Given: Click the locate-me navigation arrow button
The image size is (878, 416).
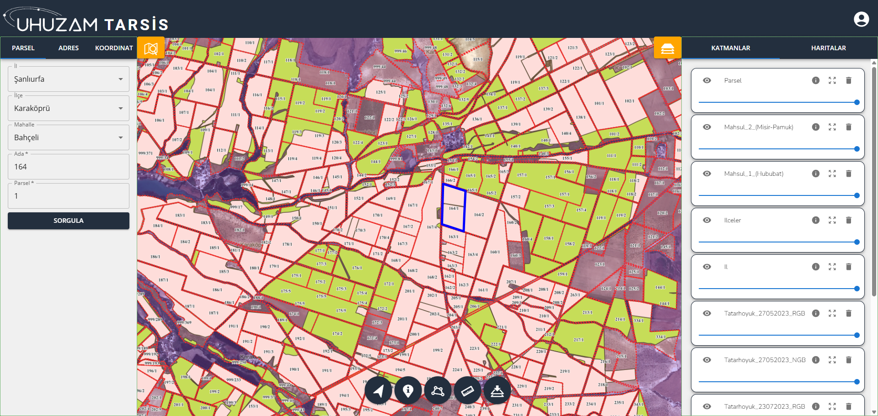Looking at the screenshot, I should [379, 390].
